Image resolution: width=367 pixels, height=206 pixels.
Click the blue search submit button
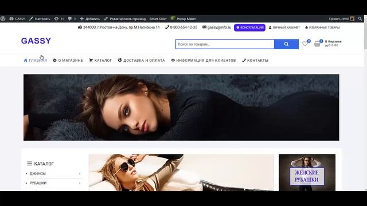pos(286,44)
